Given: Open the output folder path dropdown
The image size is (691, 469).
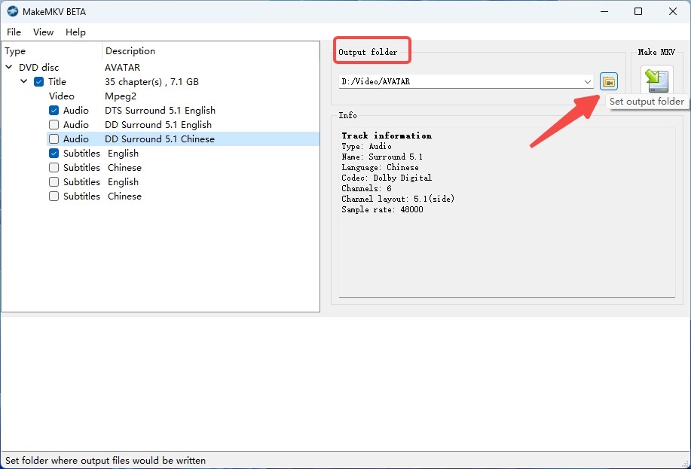Looking at the screenshot, I should pos(586,81).
